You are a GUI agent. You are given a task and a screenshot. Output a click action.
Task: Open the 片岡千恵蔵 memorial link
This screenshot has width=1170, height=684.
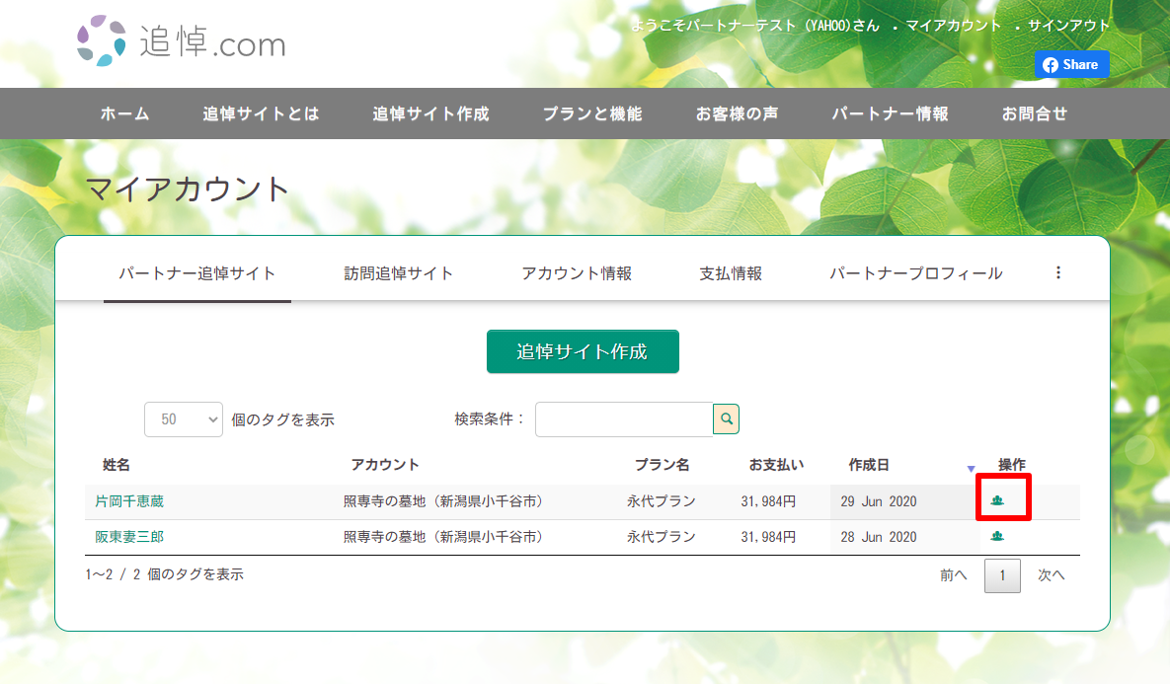129,501
